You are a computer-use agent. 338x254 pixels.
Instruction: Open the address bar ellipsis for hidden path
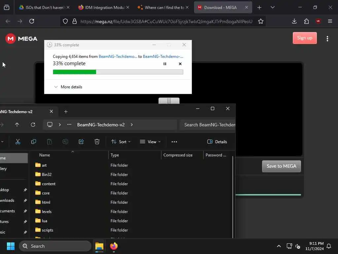(x=69, y=125)
